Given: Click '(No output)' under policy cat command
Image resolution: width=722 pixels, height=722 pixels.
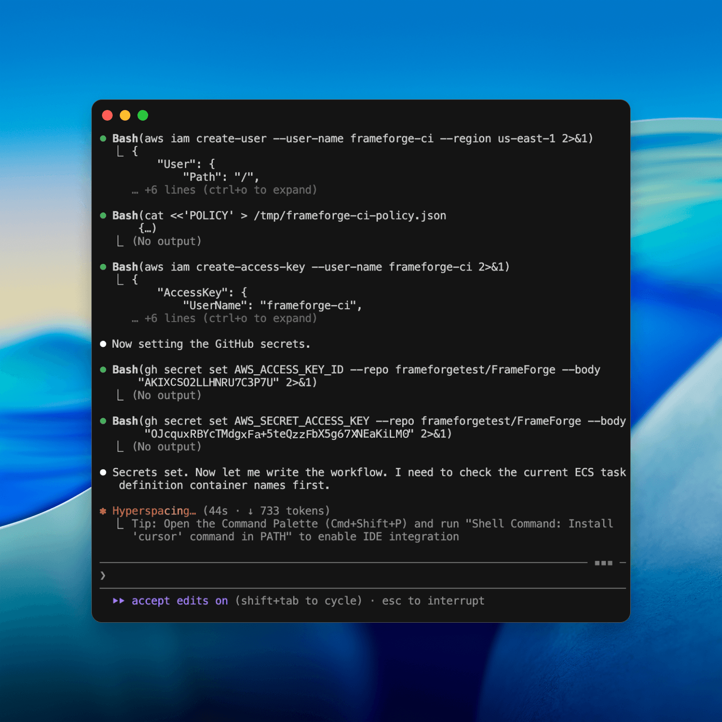Looking at the screenshot, I should (x=167, y=242).
